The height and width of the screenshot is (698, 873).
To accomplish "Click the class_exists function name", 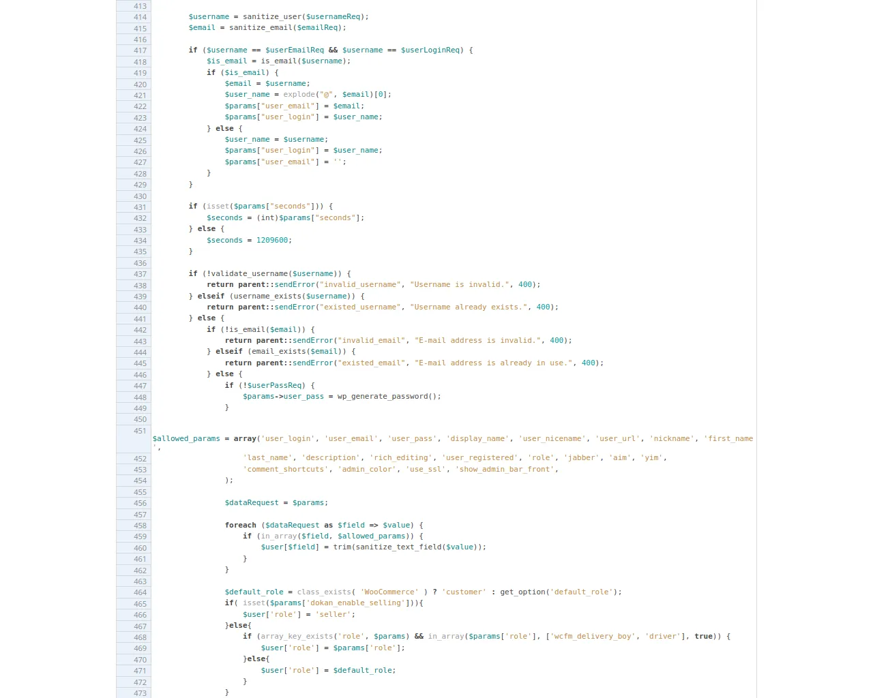I will pos(324,592).
